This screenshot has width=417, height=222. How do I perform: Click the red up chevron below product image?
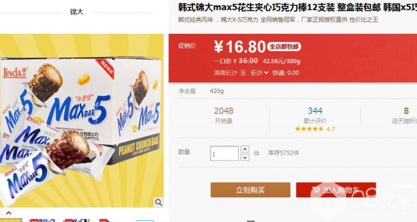pos(8,213)
